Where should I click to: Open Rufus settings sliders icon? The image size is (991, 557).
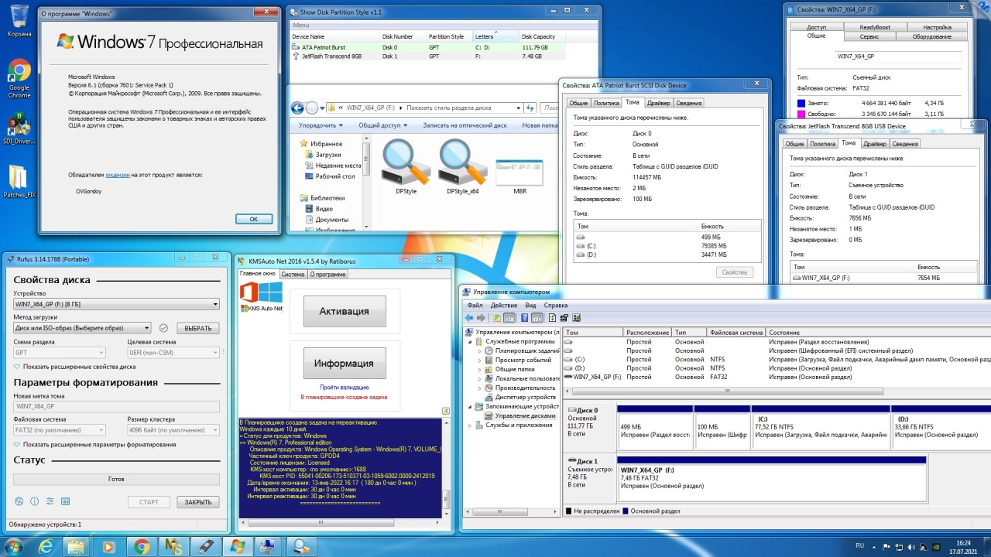[x=50, y=502]
